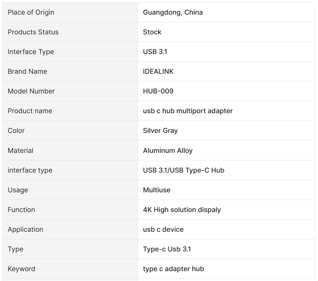
Task: Select the "Silver Gray" color value
Action: tap(160, 131)
